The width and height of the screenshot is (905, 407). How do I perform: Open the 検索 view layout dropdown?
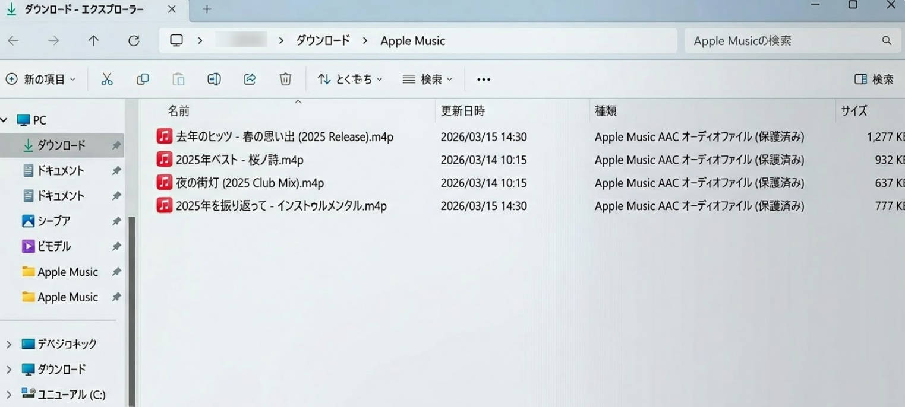pos(426,79)
